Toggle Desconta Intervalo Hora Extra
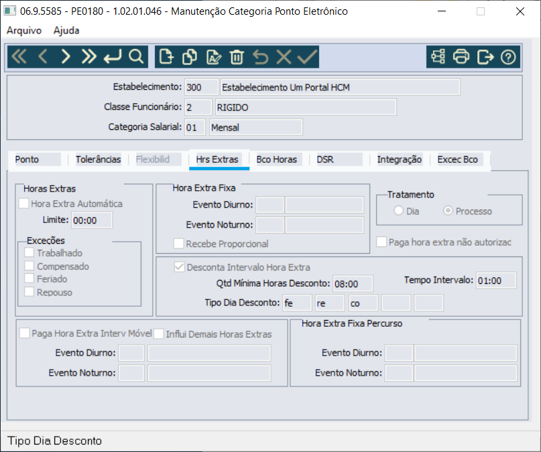 179,267
